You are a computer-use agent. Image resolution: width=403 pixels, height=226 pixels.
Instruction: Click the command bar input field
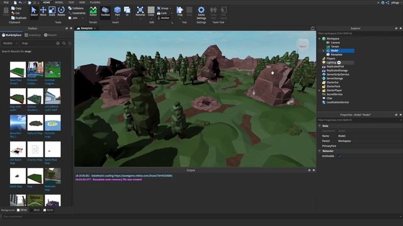200,217
